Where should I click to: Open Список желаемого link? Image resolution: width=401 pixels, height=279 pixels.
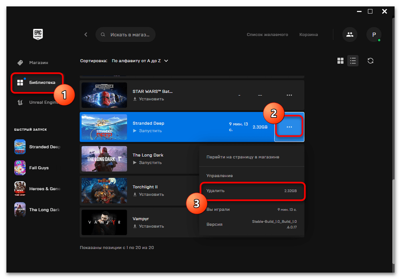267,35
